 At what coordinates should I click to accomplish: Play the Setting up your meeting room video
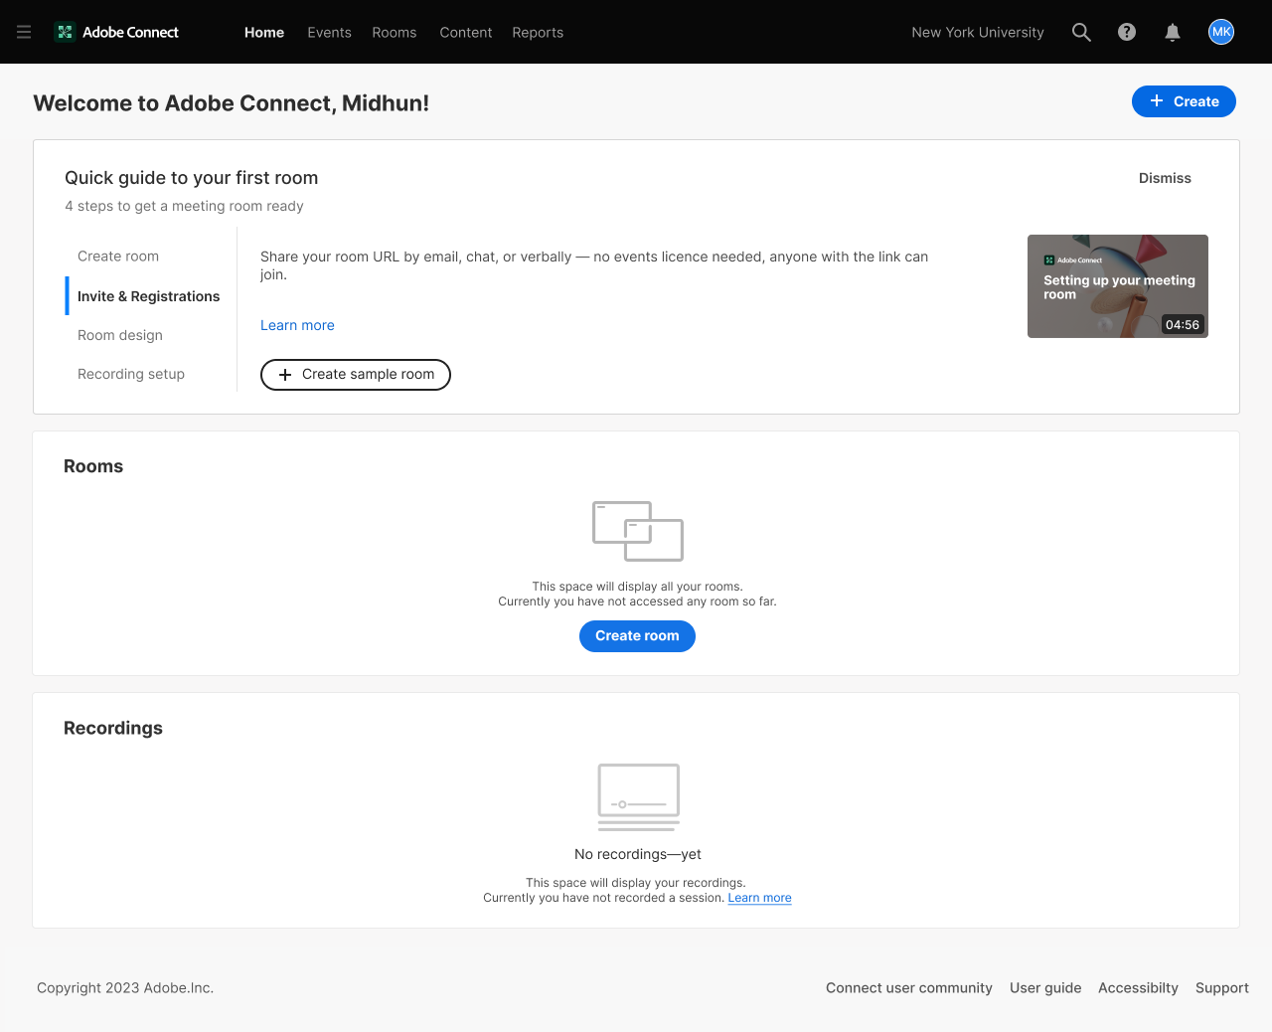[1118, 286]
